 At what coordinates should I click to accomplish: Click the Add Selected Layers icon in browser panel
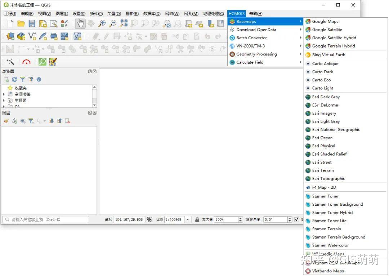click(6, 79)
